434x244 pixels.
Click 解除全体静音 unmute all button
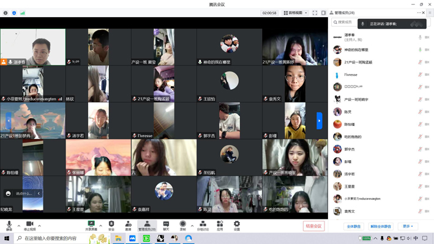click(381, 226)
